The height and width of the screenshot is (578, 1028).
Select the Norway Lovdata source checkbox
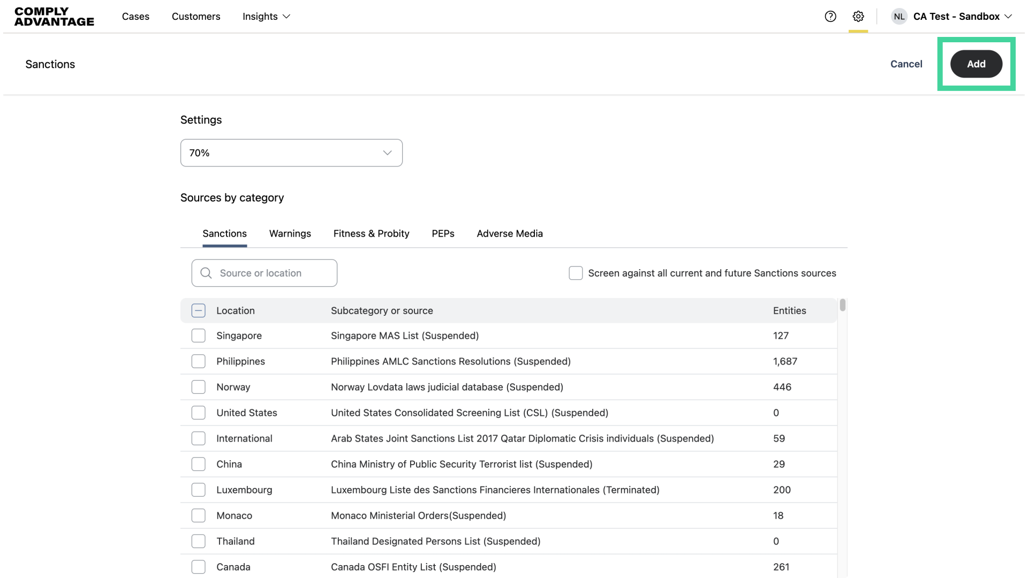[199, 387]
